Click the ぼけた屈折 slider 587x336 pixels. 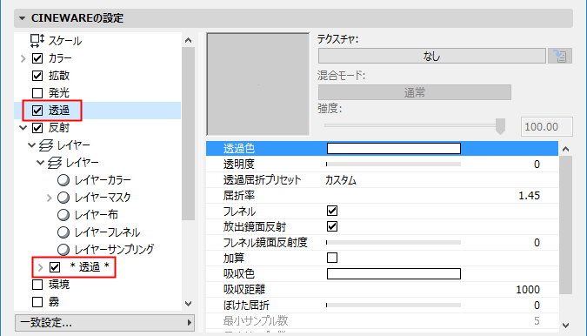(x=393, y=306)
